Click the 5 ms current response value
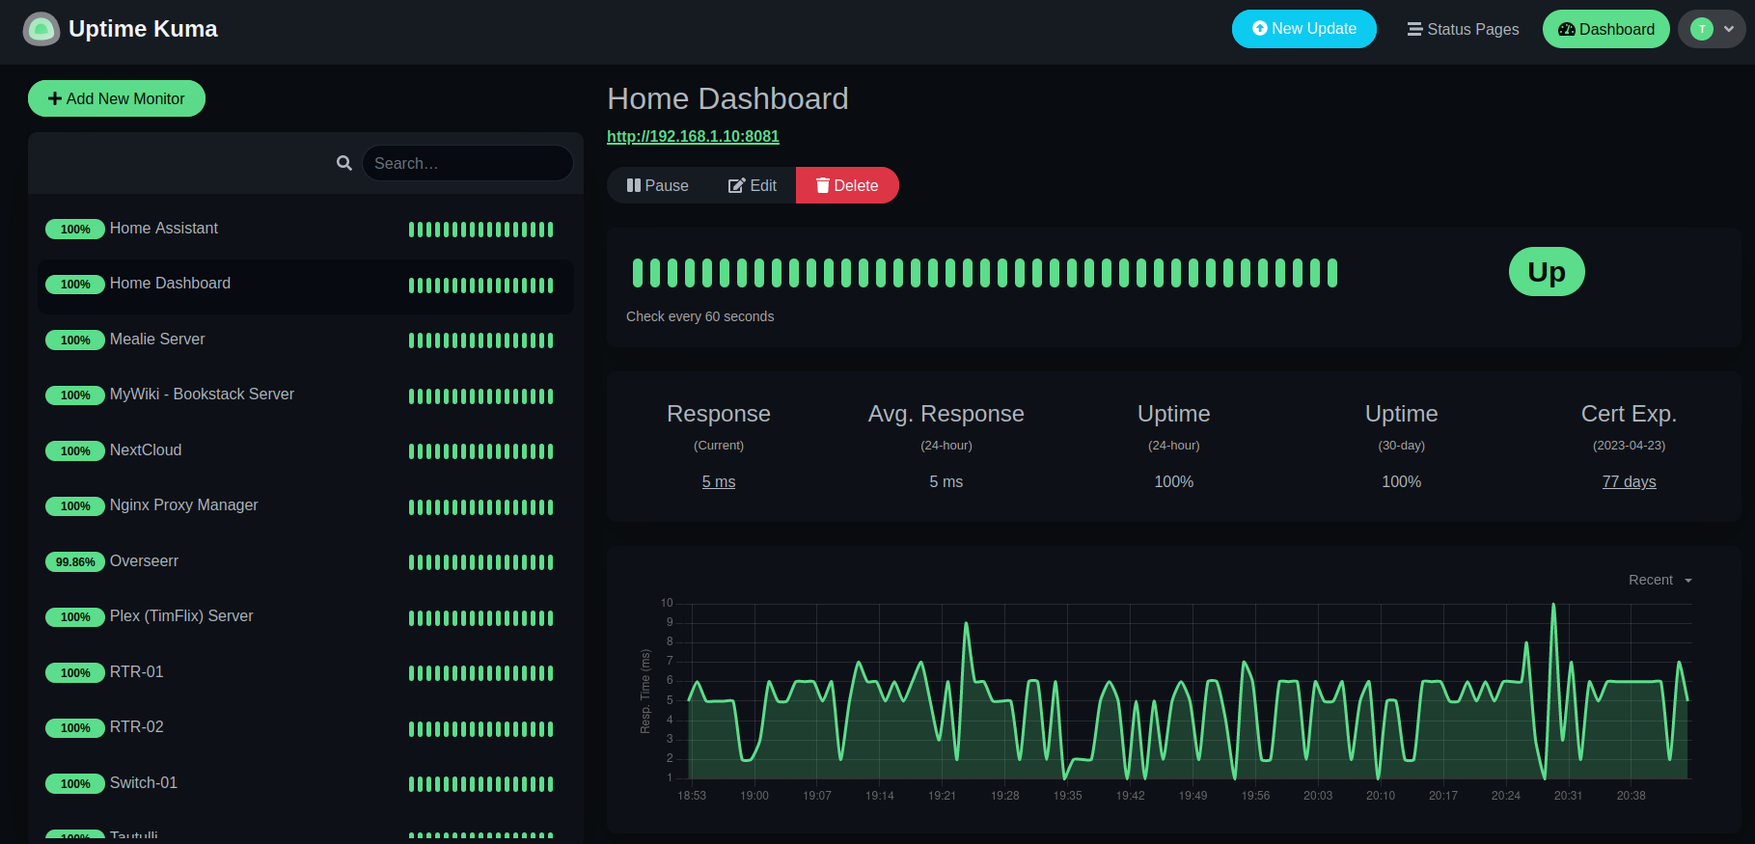 click(x=719, y=481)
